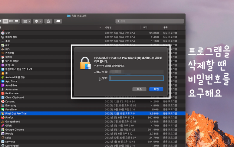The height and width of the screenshot is (147, 234).
Task: Sort by 크기 column header
Action: coord(145,28)
